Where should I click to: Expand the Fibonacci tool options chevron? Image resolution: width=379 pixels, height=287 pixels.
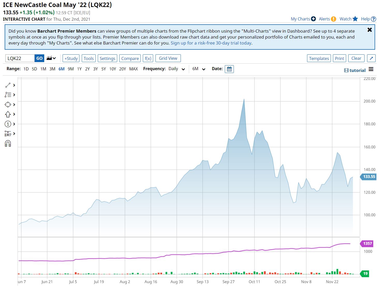(x=14, y=95)
